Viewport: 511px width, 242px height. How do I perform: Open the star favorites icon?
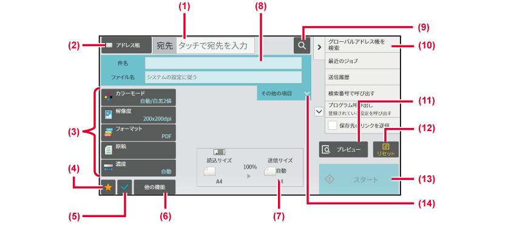(x=108, y=187)
